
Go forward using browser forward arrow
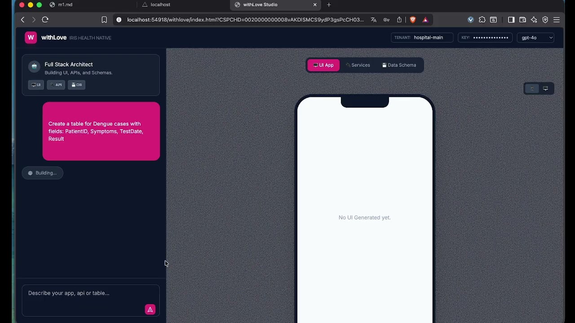point(34,20)
